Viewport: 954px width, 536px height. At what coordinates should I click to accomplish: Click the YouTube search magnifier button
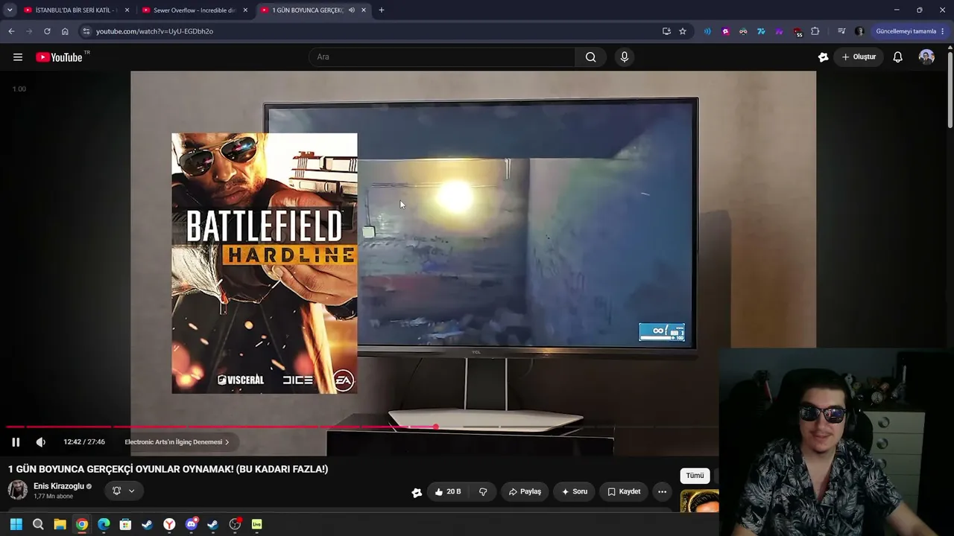tap(590, 57)
